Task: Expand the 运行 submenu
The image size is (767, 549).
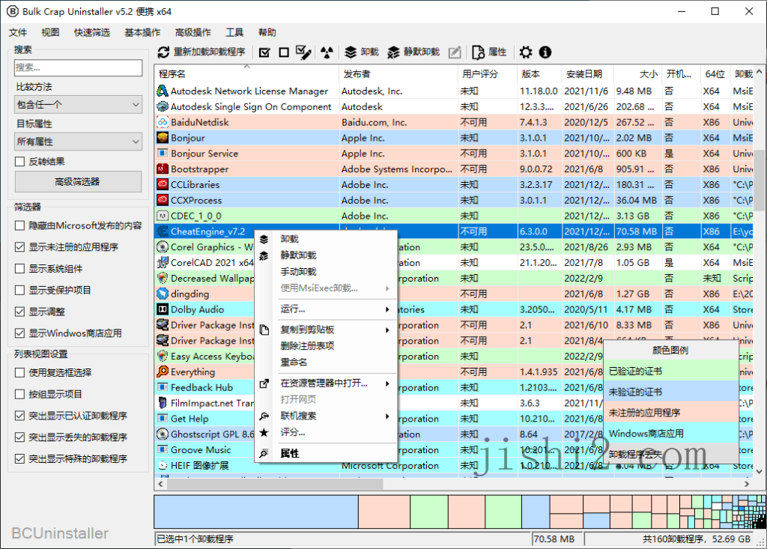Action: point(325,309)
